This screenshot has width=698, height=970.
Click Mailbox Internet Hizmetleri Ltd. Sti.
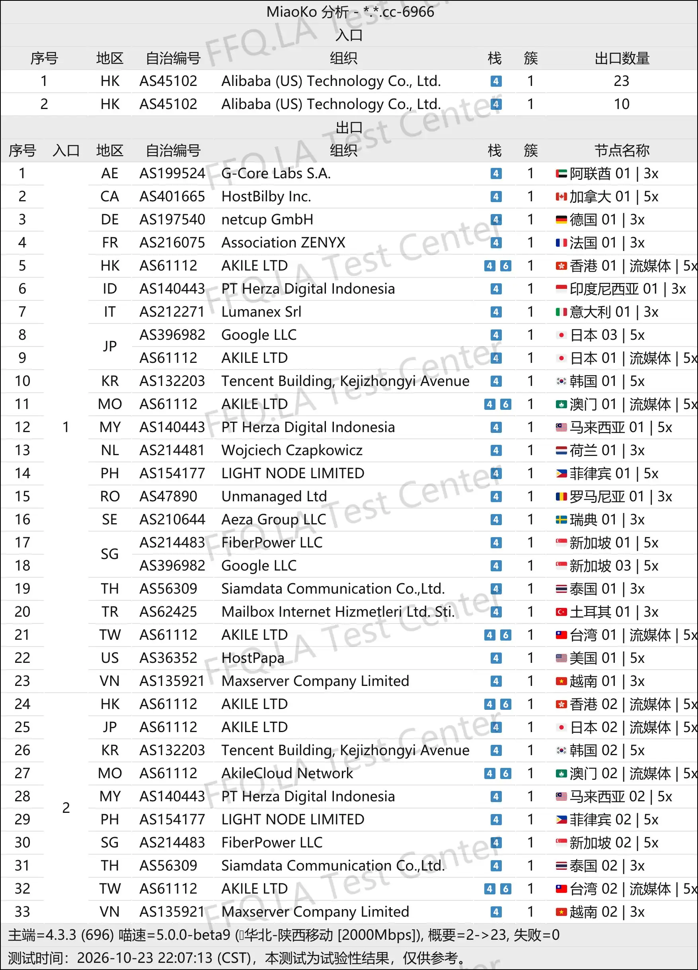pyautogui.click(x=338, y=612)
